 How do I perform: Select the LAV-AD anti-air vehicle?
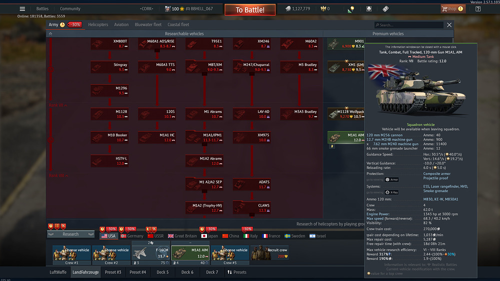pyautogui.click(x=251, y=114)
